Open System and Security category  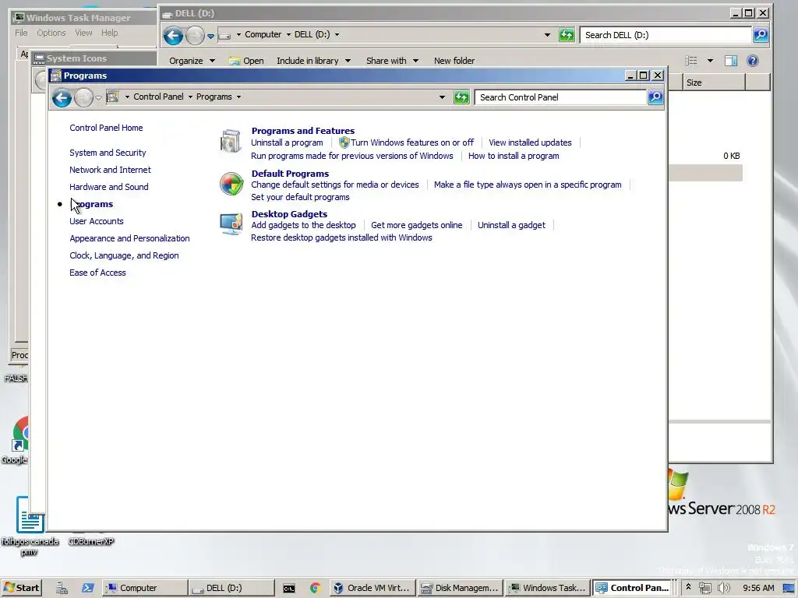108,153
